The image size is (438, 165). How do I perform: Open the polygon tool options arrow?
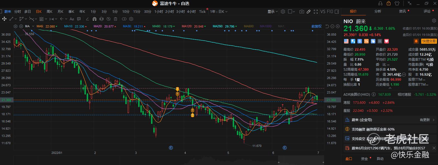pos(26,19)
